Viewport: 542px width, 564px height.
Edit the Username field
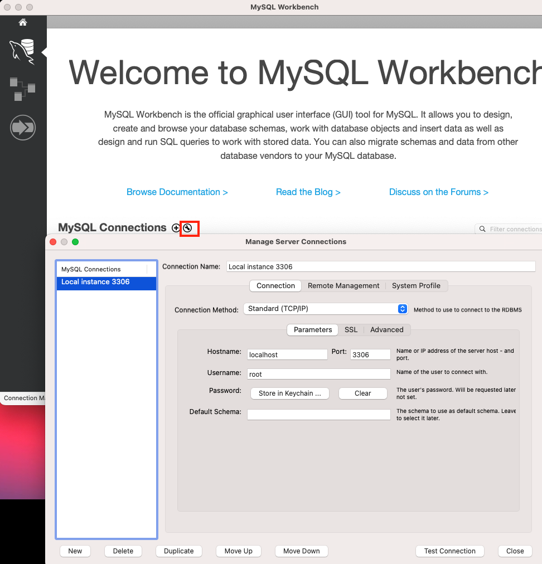click(318, 374)
